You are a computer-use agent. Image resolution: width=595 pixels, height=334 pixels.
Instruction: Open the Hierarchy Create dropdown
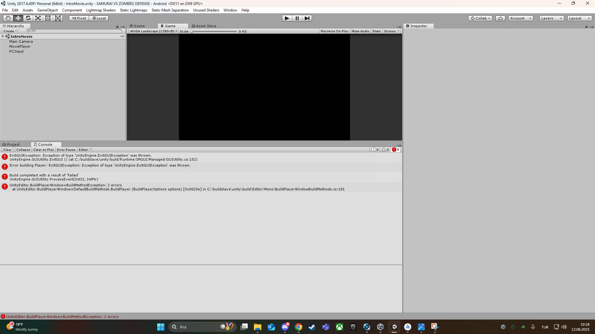10,31
